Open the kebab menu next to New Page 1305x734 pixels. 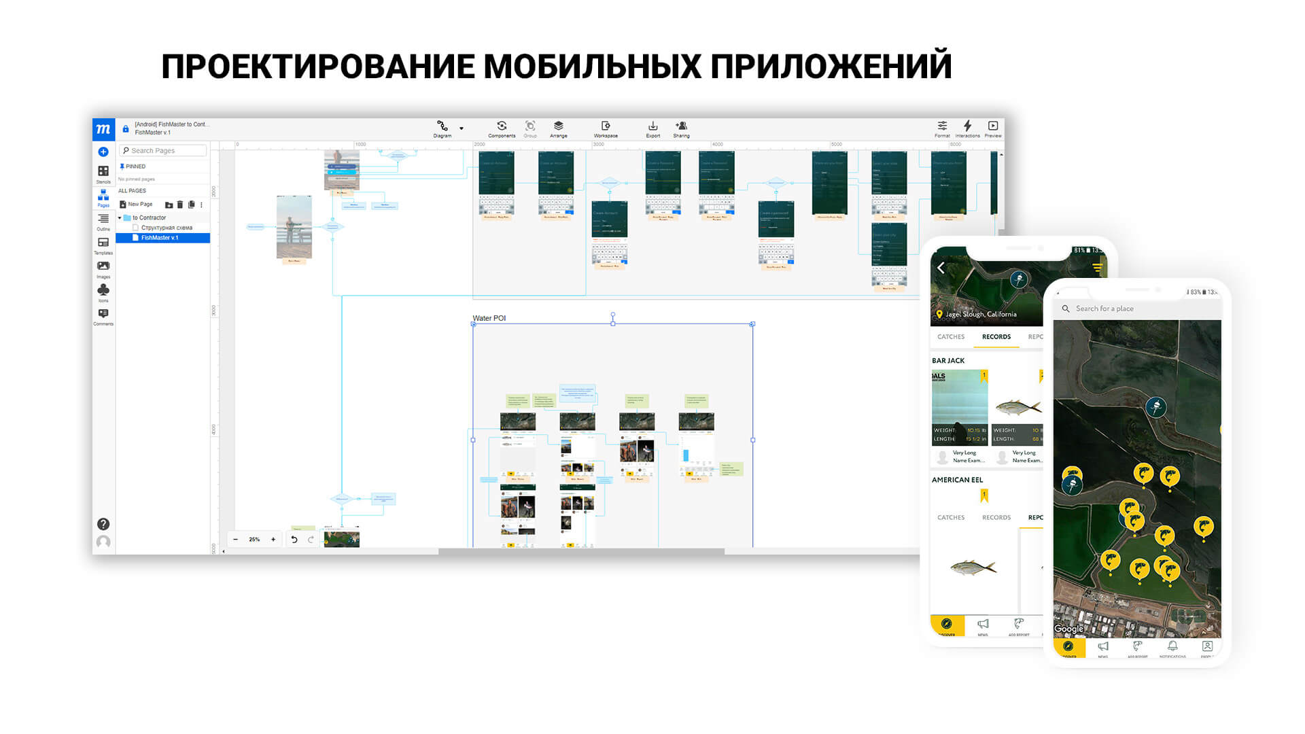pos(201,204)
